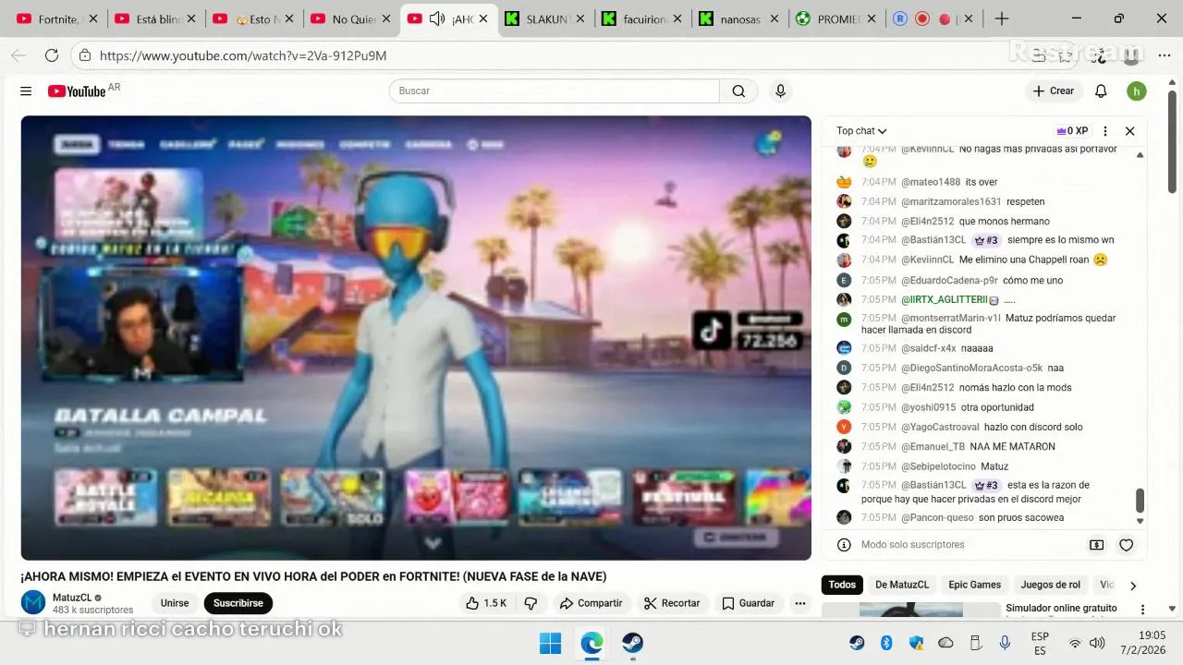Open Steam from taskbar

[632, 643]
